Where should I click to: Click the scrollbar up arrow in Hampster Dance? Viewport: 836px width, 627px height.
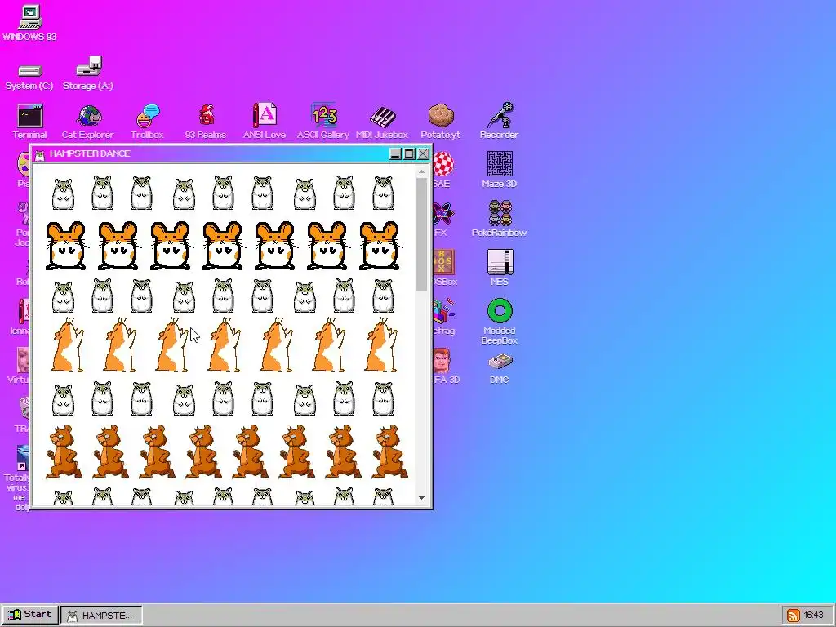(x=422, y=171)
